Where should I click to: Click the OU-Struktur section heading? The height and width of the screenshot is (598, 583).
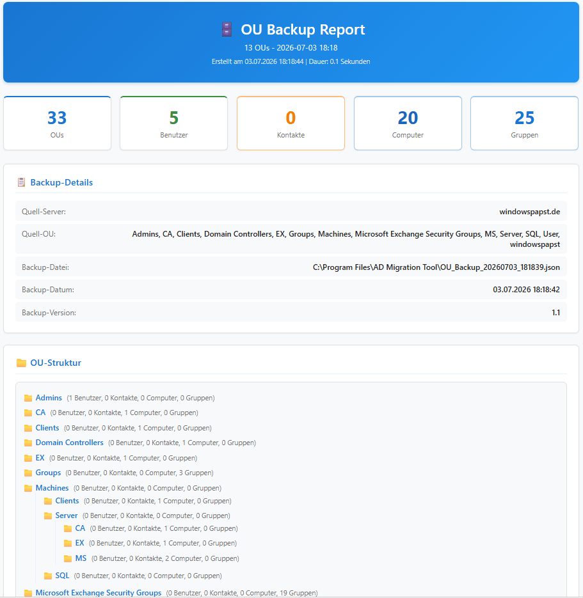pos(56,363)
